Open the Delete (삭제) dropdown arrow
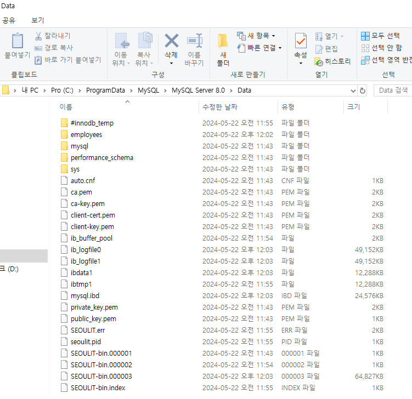The width and height of the screenshot is (412, 399). (171, 63)
